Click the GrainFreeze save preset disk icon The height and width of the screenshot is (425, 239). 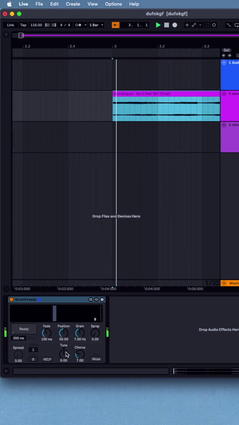tap(102, 300)
